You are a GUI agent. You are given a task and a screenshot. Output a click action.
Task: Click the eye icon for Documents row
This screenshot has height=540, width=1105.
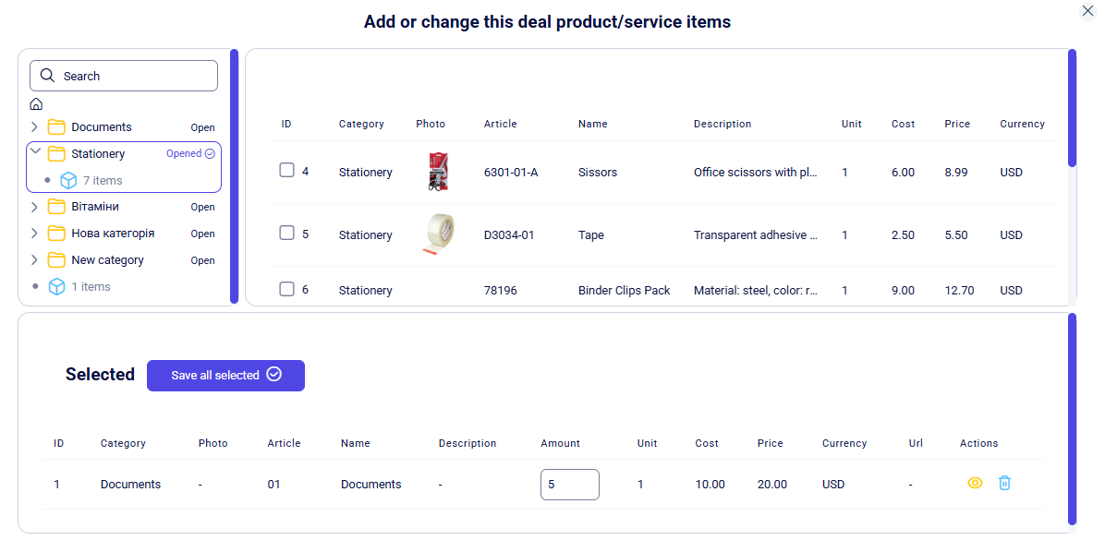click(975, 483)
